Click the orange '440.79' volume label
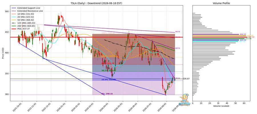The height and width of the screenshot is (114, 257). [250, 36]
